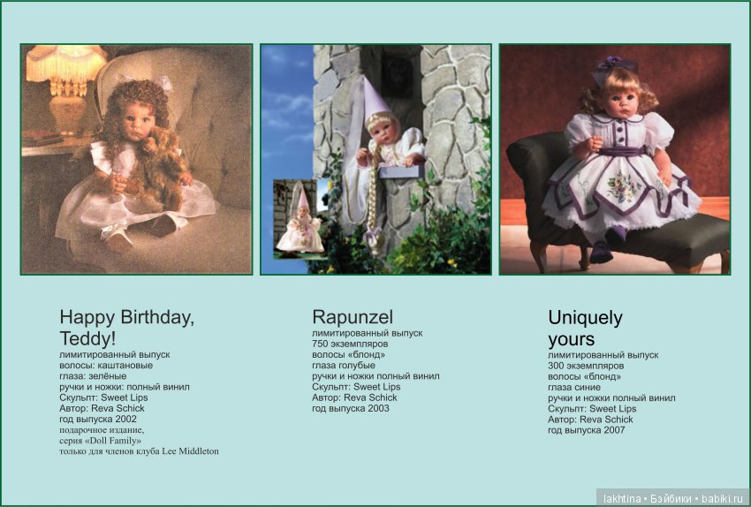Click "год выпуска 2002" text

pyautogui.click(x=98, y=420)
